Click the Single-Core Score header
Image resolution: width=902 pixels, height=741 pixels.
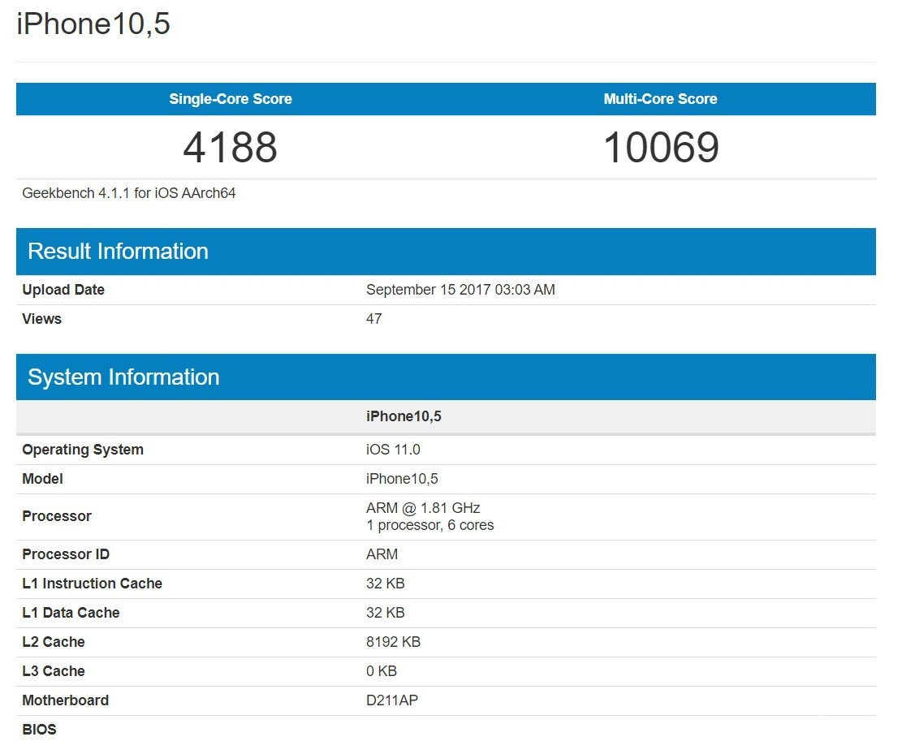click(x=231, y=99)
